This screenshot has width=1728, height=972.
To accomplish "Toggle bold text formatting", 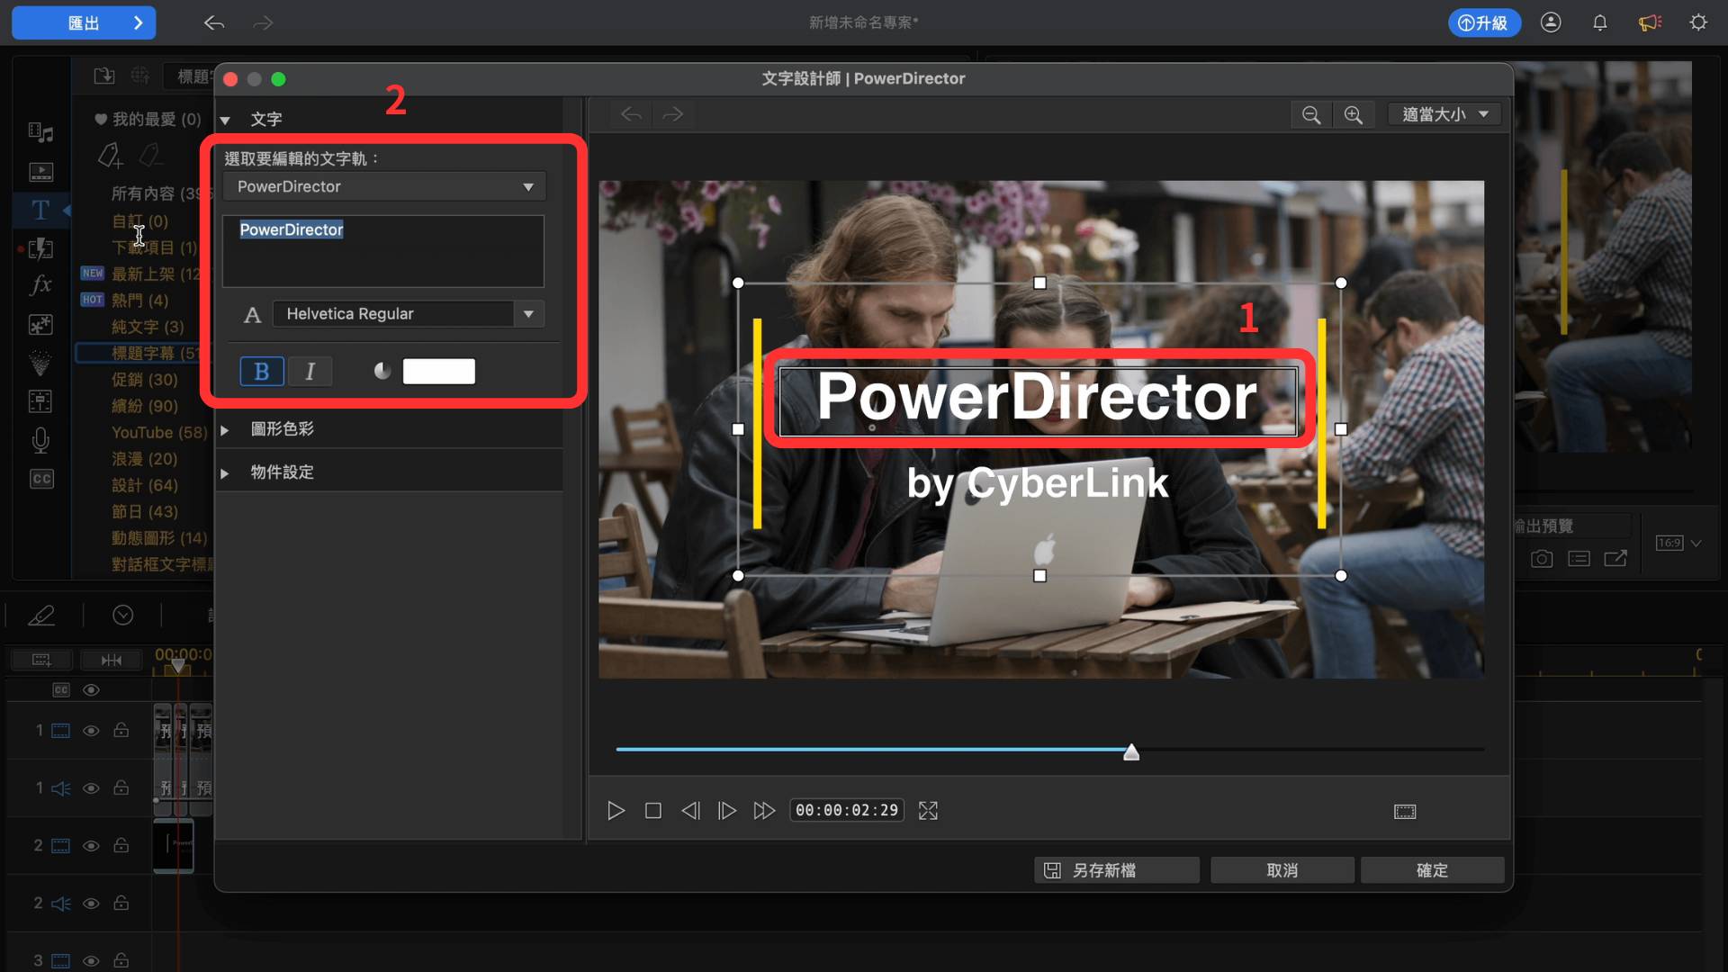I will tap(262, 371).
